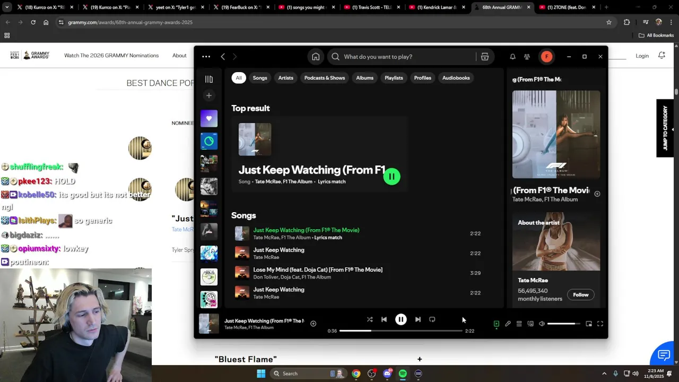Open the Windows Start button
The height and width of the screenshot is (382, 679).
coord(261,374)
